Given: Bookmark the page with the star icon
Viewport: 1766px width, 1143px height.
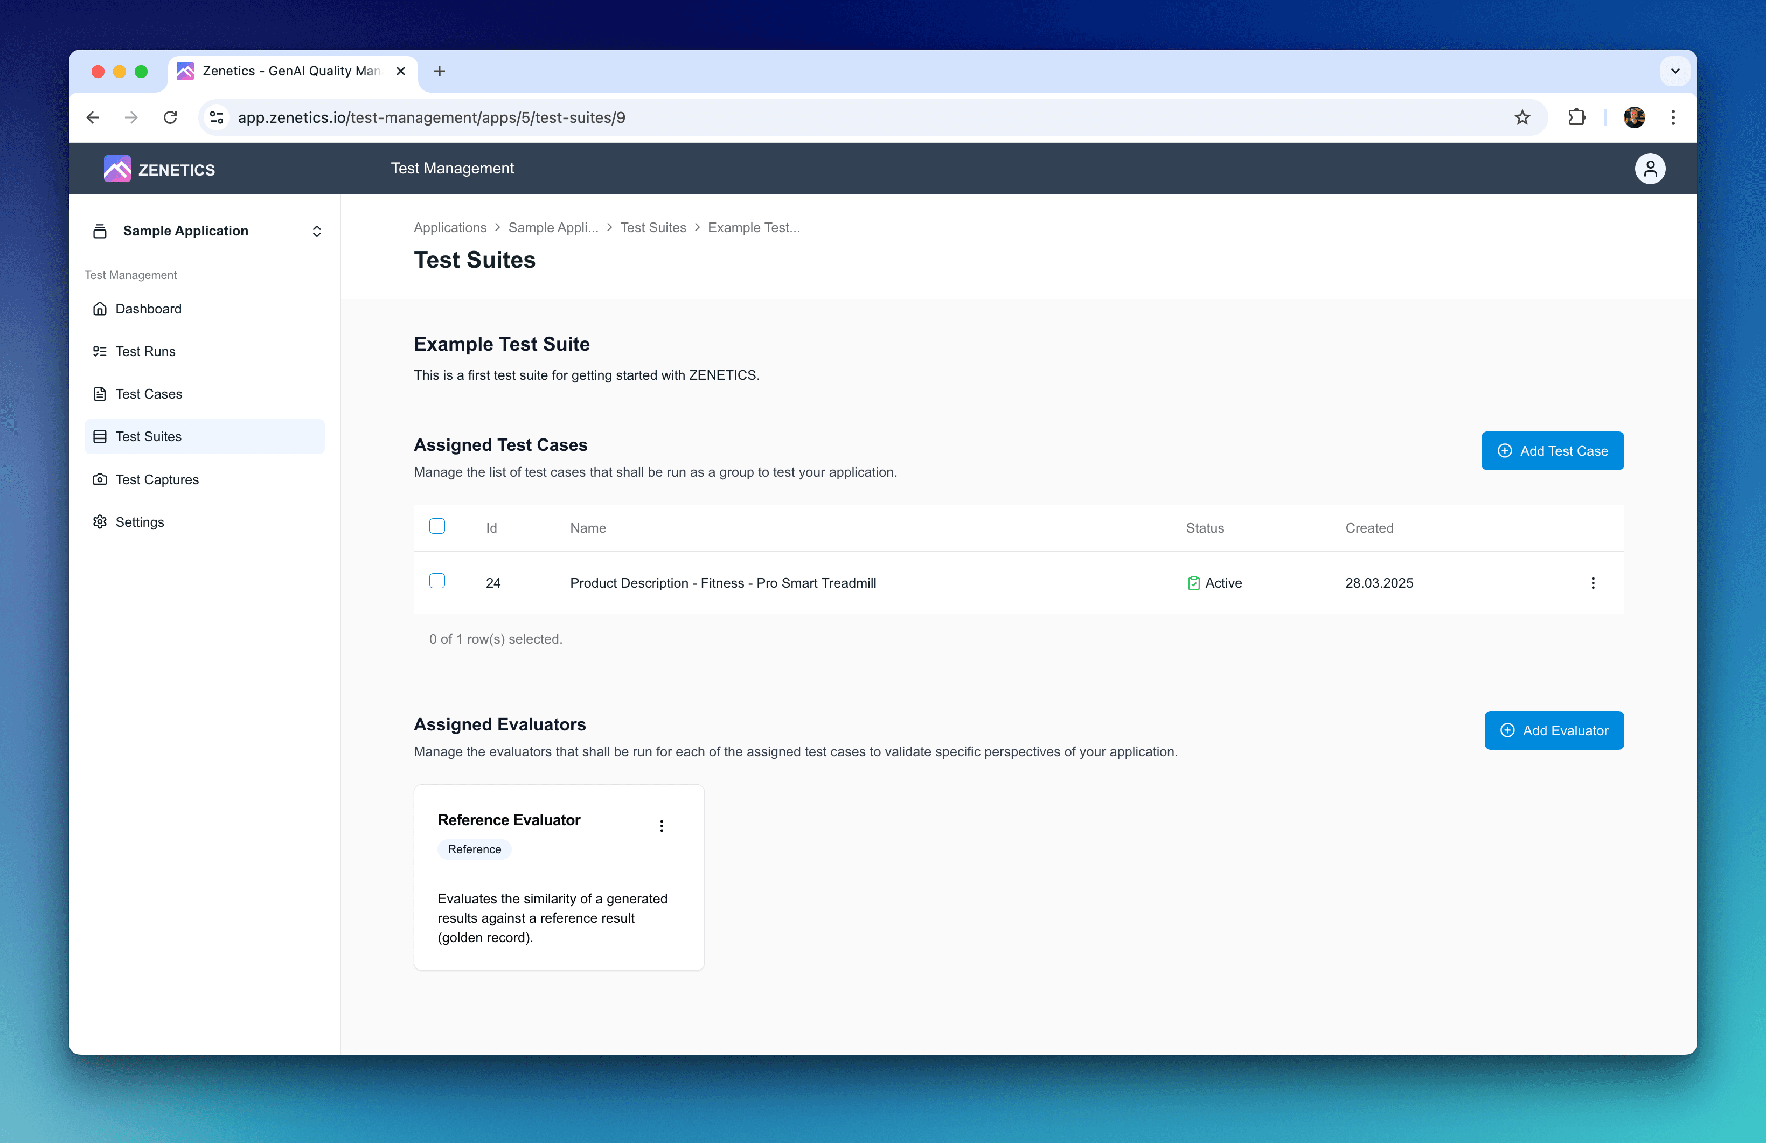Looking at the screenshot, I should tap(1522, 117).
